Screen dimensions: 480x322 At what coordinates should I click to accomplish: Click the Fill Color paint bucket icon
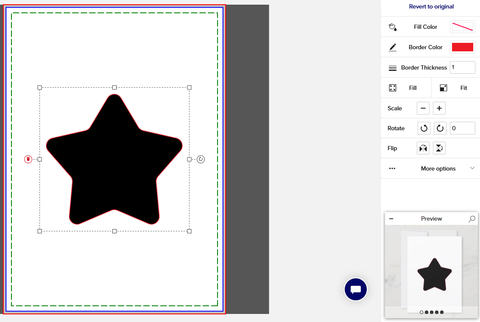(x=393, y=27)
